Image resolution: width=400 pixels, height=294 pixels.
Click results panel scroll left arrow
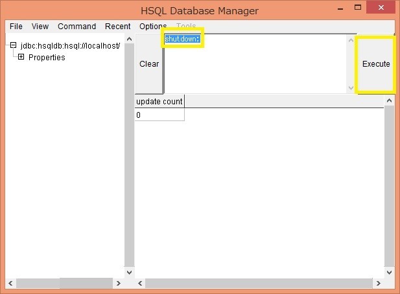(140, 283)
